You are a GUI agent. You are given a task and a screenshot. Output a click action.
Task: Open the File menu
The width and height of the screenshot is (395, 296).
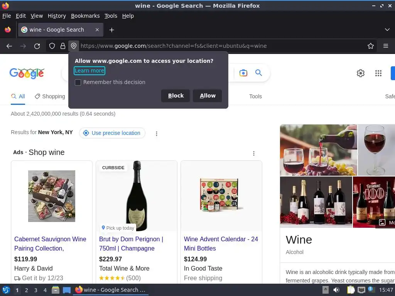click(x=7, y=16)
